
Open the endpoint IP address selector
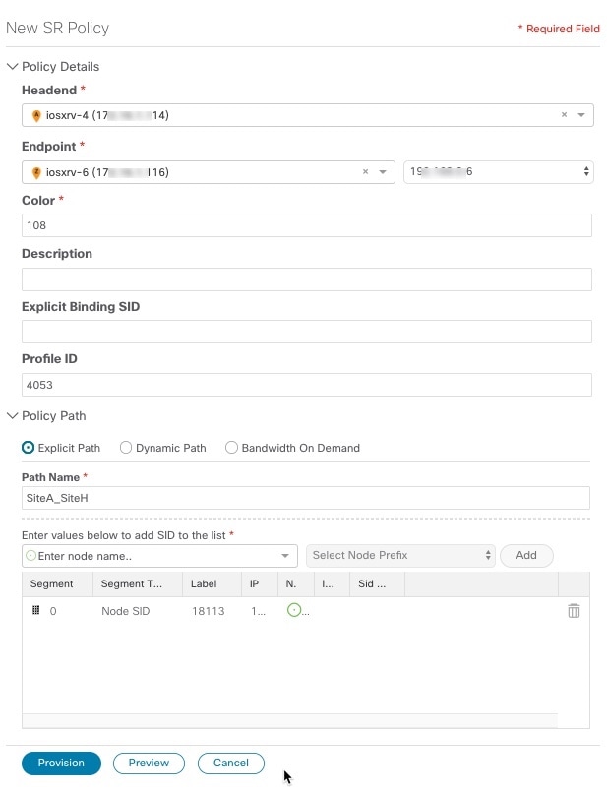[x=498, y=172]
